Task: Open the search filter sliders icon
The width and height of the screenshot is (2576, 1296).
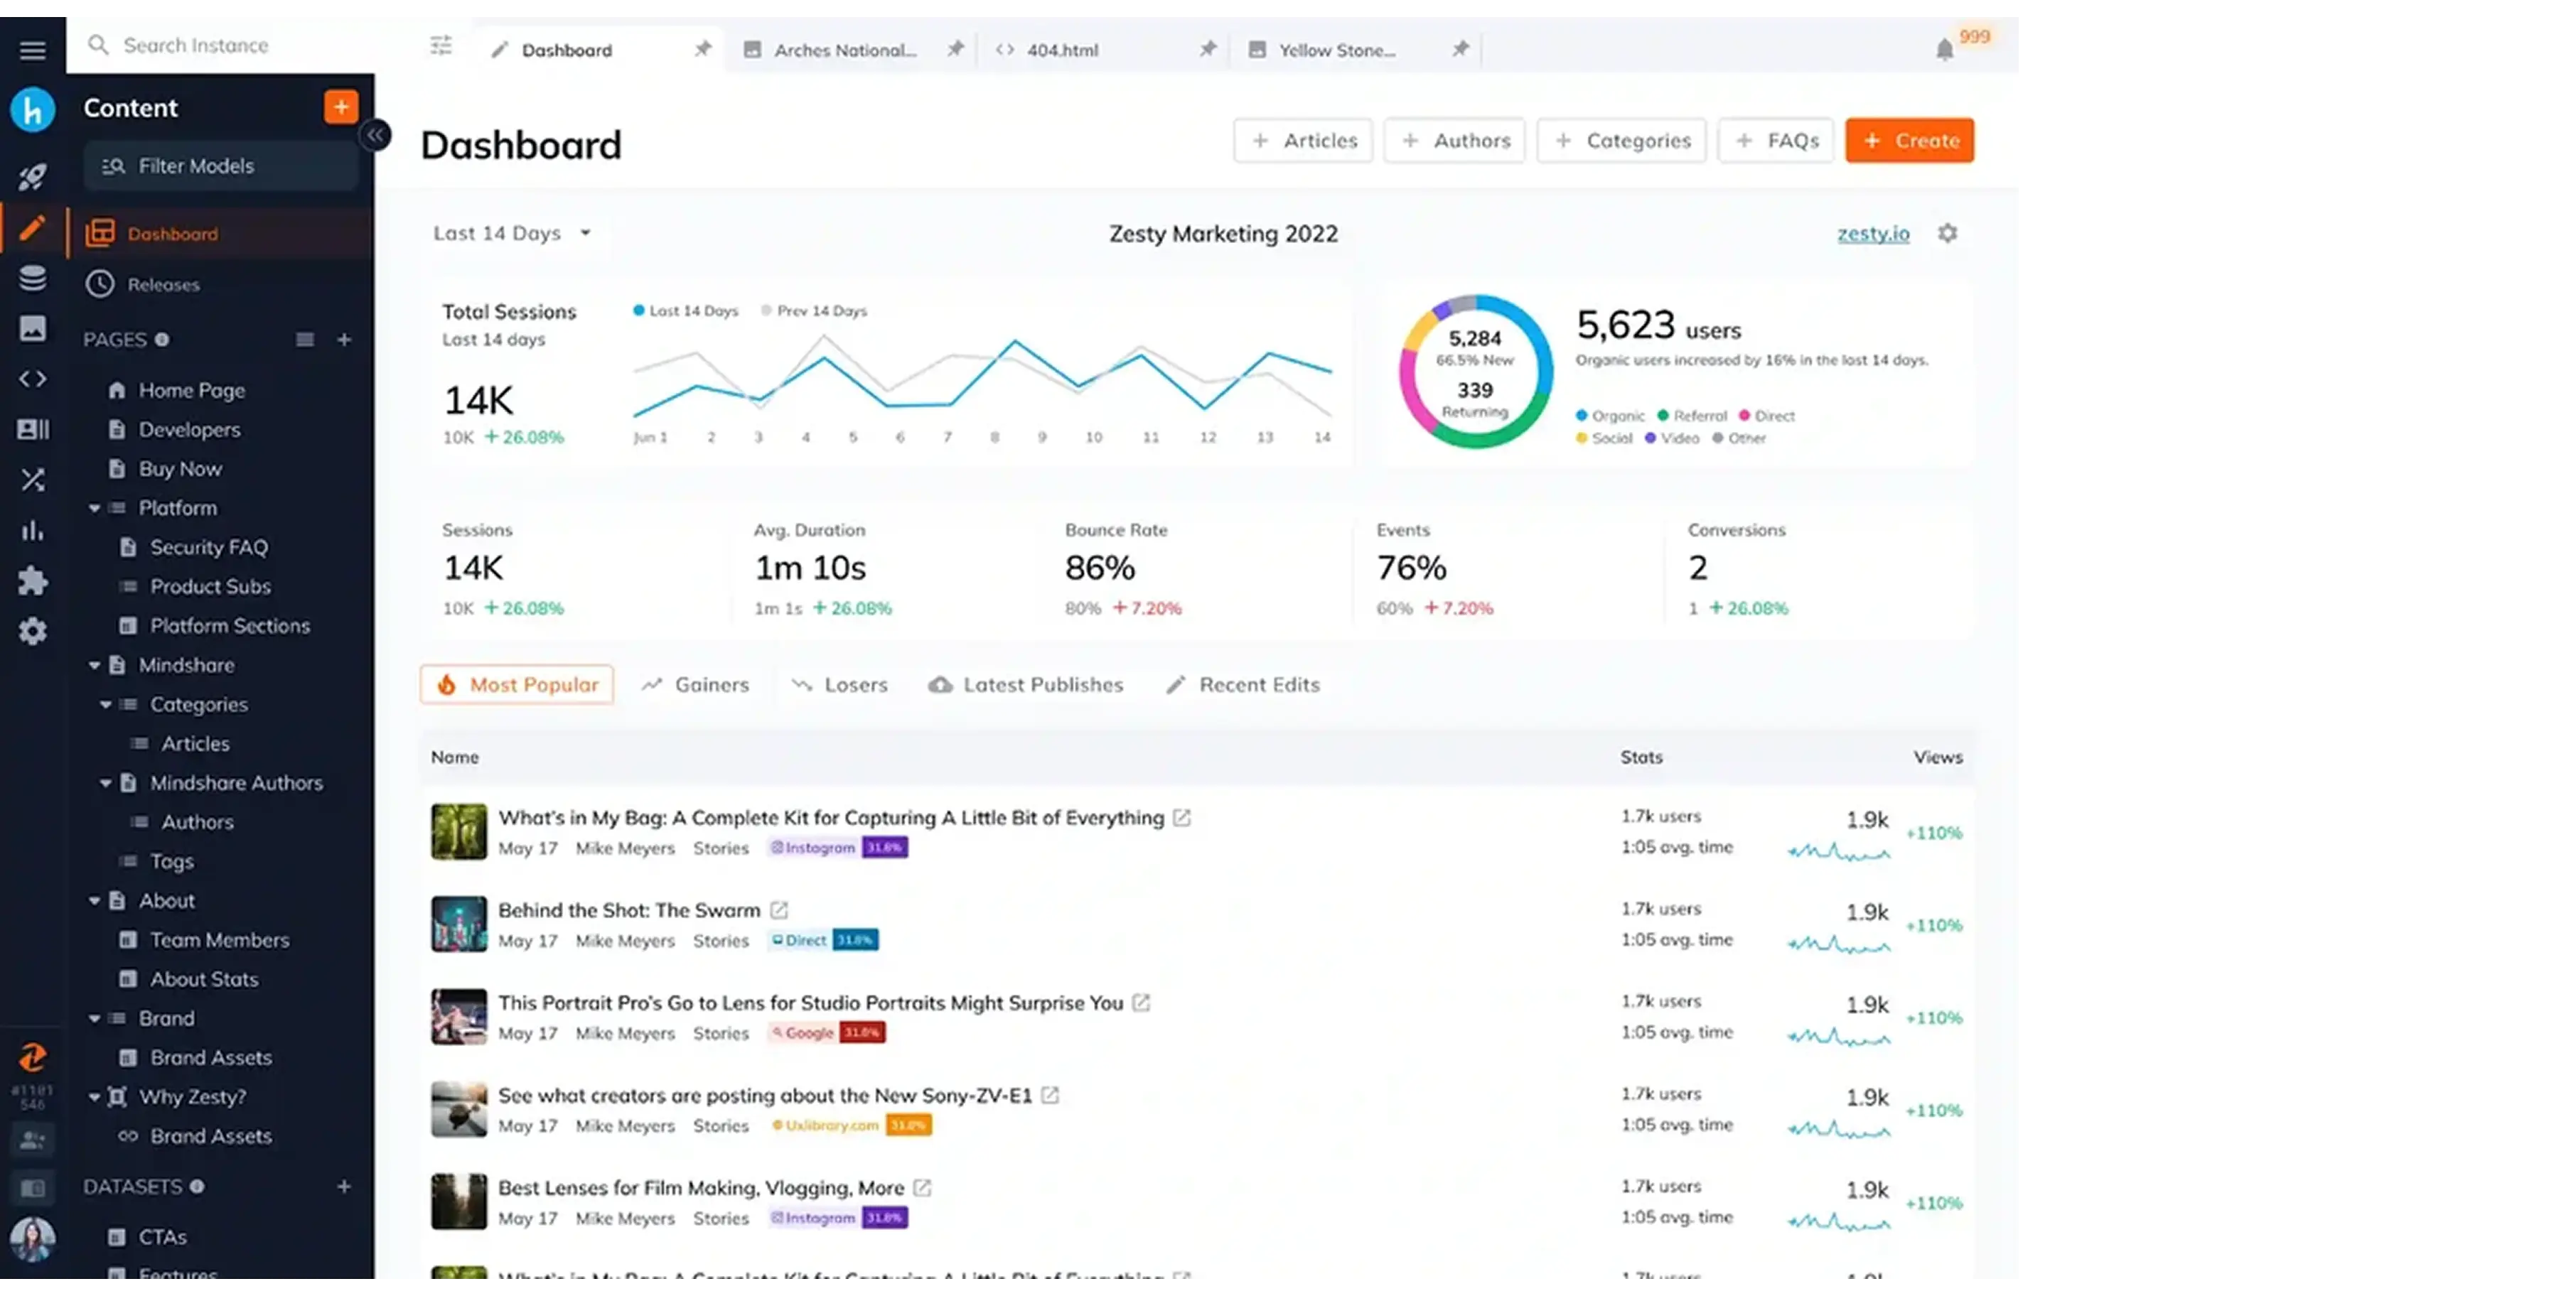Action: coord(441,46)
